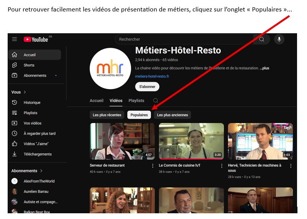The image size is (307, 219).
Task: Select the Populaires filter chip
Action: [x=139, y=115]
